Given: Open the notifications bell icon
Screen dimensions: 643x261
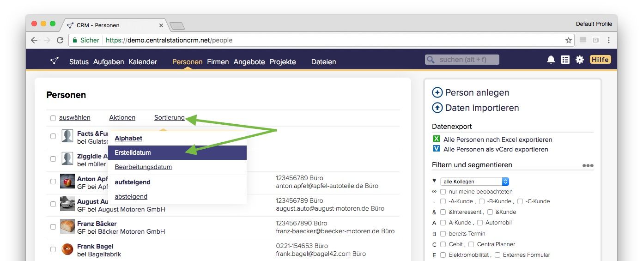Looking at the screenshot, I should pos(551,60).
